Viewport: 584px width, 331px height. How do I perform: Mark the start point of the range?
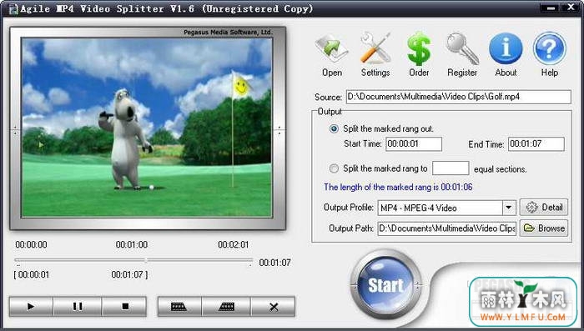click(179, 307)
